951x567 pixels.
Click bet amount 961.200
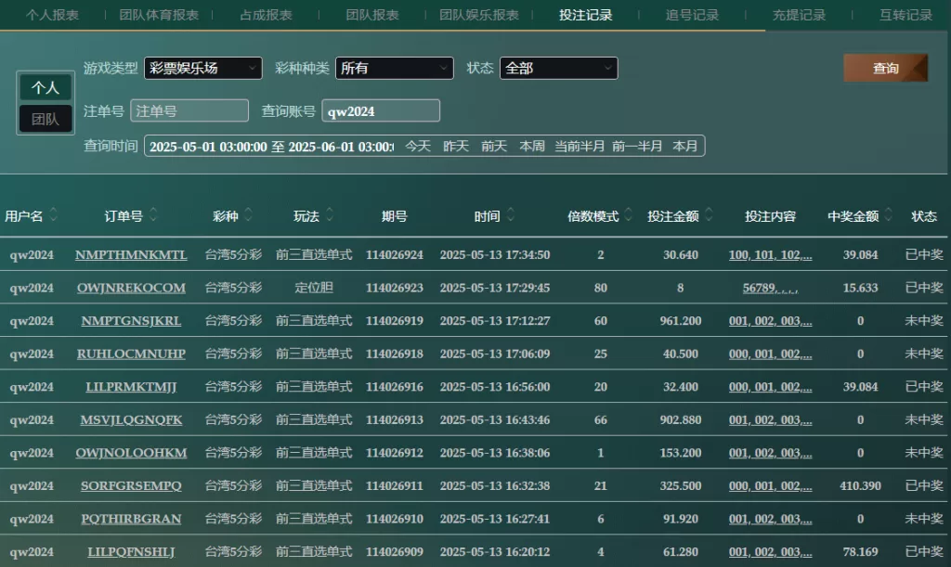point(681,321)
